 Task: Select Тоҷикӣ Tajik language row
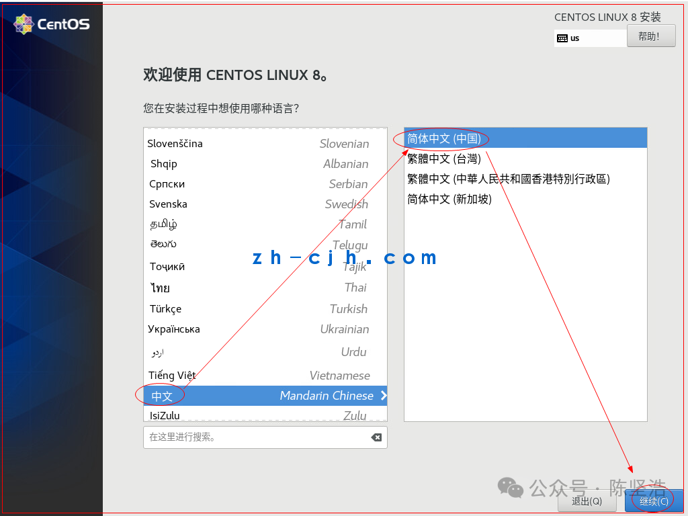coord(265,266)
